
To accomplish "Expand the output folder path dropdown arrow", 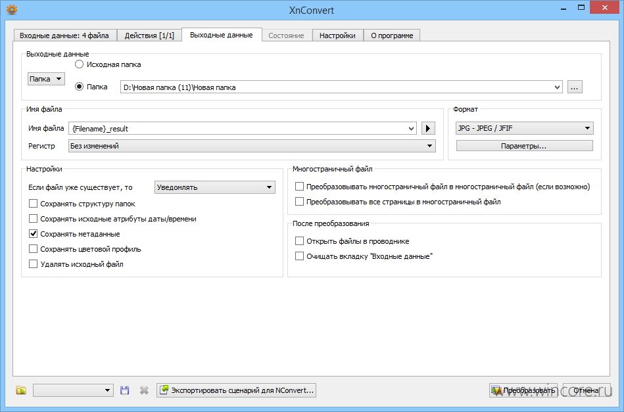I will point(557,87).
